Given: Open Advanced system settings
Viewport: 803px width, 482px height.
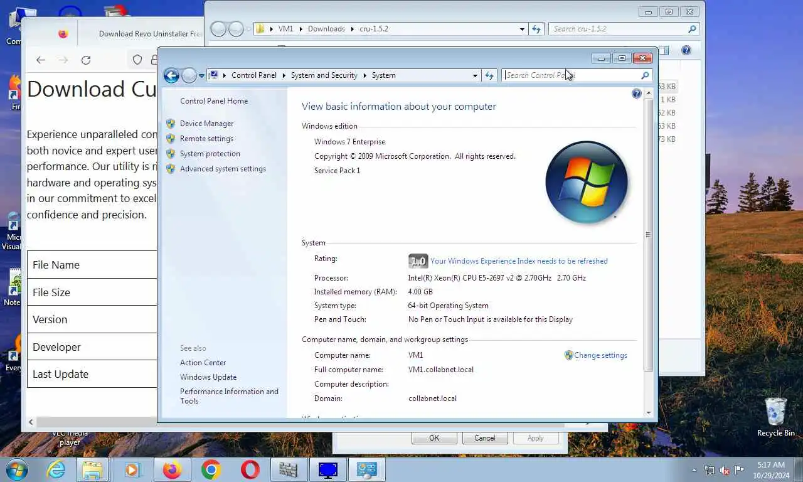Looking at the screenshot, I should [223, 169].
